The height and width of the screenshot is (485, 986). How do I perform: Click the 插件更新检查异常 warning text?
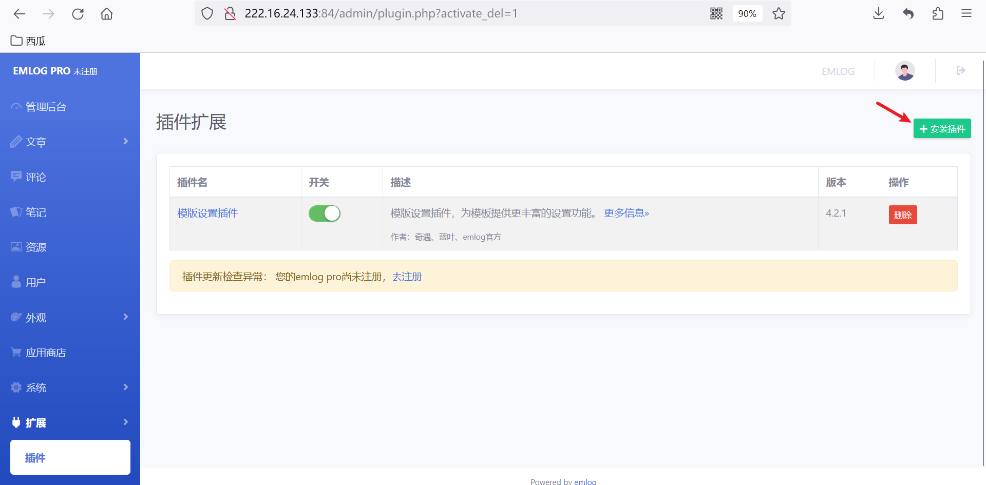pyautogui.click(x=224, y=277)
